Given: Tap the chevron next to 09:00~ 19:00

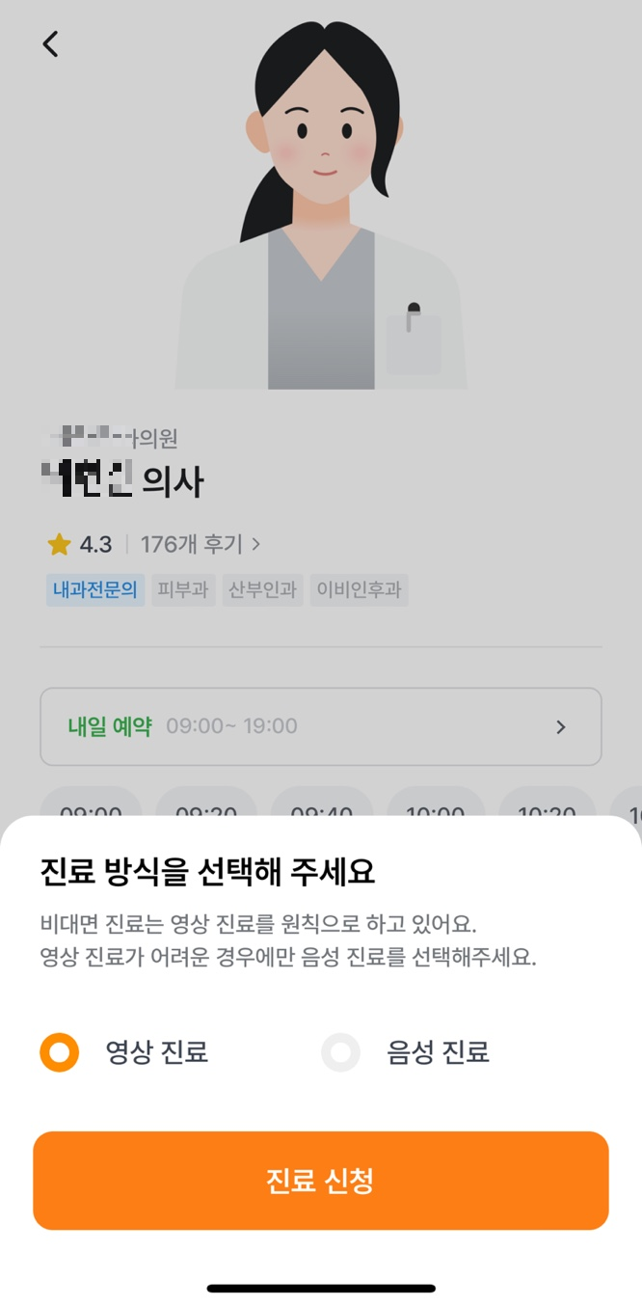Looking at the screenshot, I should (x=561, y=727).
